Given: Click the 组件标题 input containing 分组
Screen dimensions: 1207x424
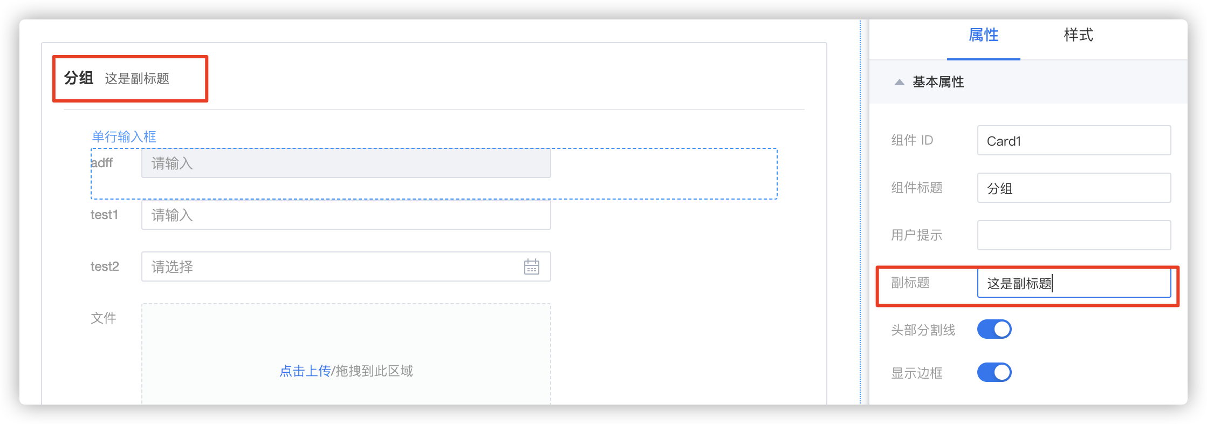Looking at the screenshot, I should coord(1074,188).
